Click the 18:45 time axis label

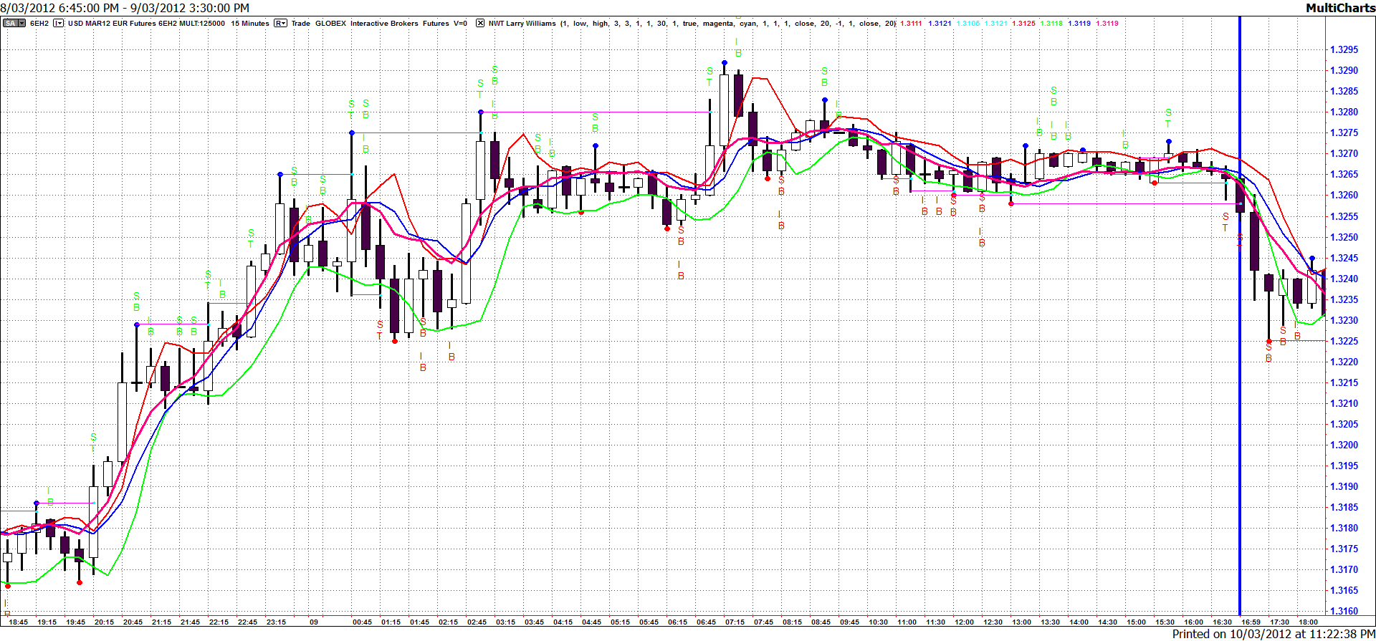18,622
